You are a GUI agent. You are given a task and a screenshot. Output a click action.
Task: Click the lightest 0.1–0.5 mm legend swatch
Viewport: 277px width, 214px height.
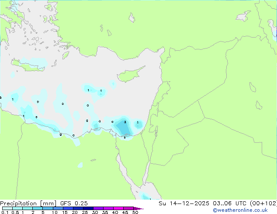(x=7, y=208)
